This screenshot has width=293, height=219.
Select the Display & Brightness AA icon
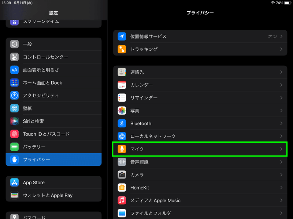pos(14,70)
